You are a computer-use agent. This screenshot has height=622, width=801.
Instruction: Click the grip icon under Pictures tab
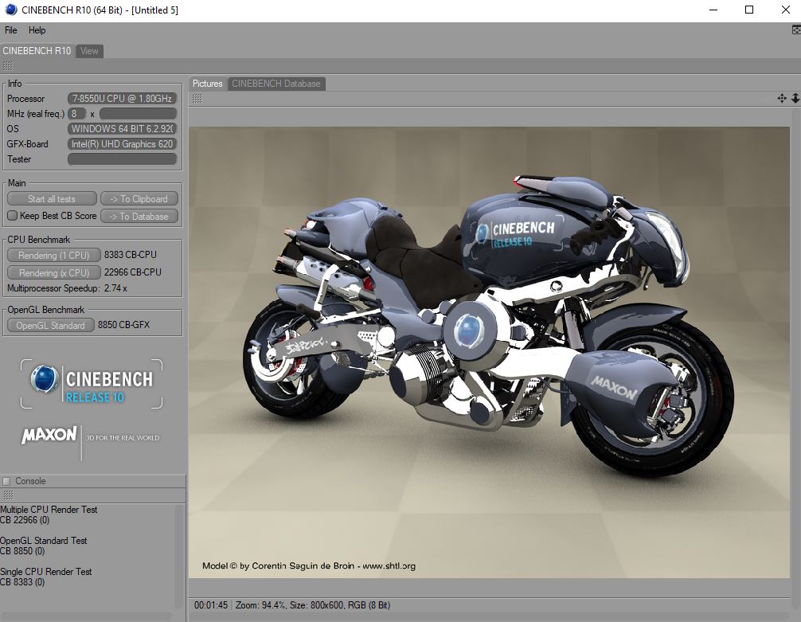197,99
